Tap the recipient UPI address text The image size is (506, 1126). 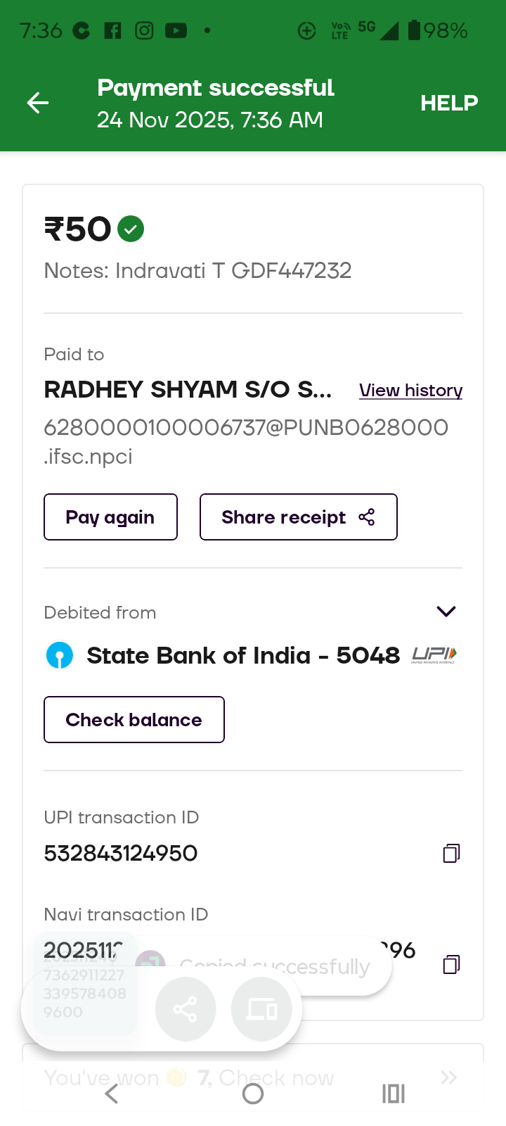pyautogui.click(x=246, y=441)
